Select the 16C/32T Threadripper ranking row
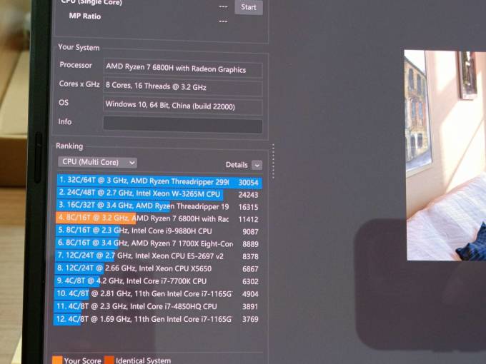The image size is (486, 364). click(x=158, y=206)
